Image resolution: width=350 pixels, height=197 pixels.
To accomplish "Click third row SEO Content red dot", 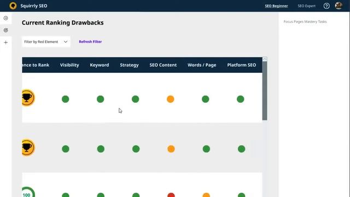I will [x=171, y=195].
